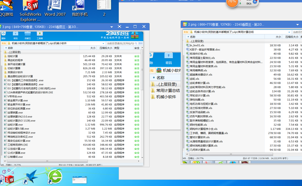Click 工具箱 toolbox icon in 3.png window
This screenshot has height=186, width=302.
[40, 36]
